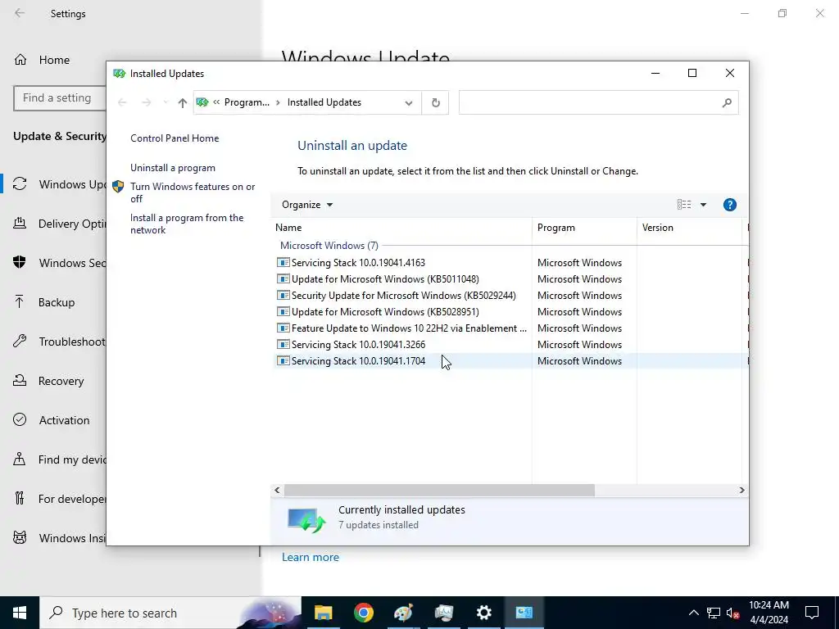
Task: Go to Home in Settings sidebar
Action: pos(54,60)
